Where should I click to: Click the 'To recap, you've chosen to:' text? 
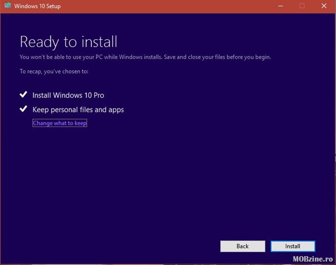click(x=54, y=71)
